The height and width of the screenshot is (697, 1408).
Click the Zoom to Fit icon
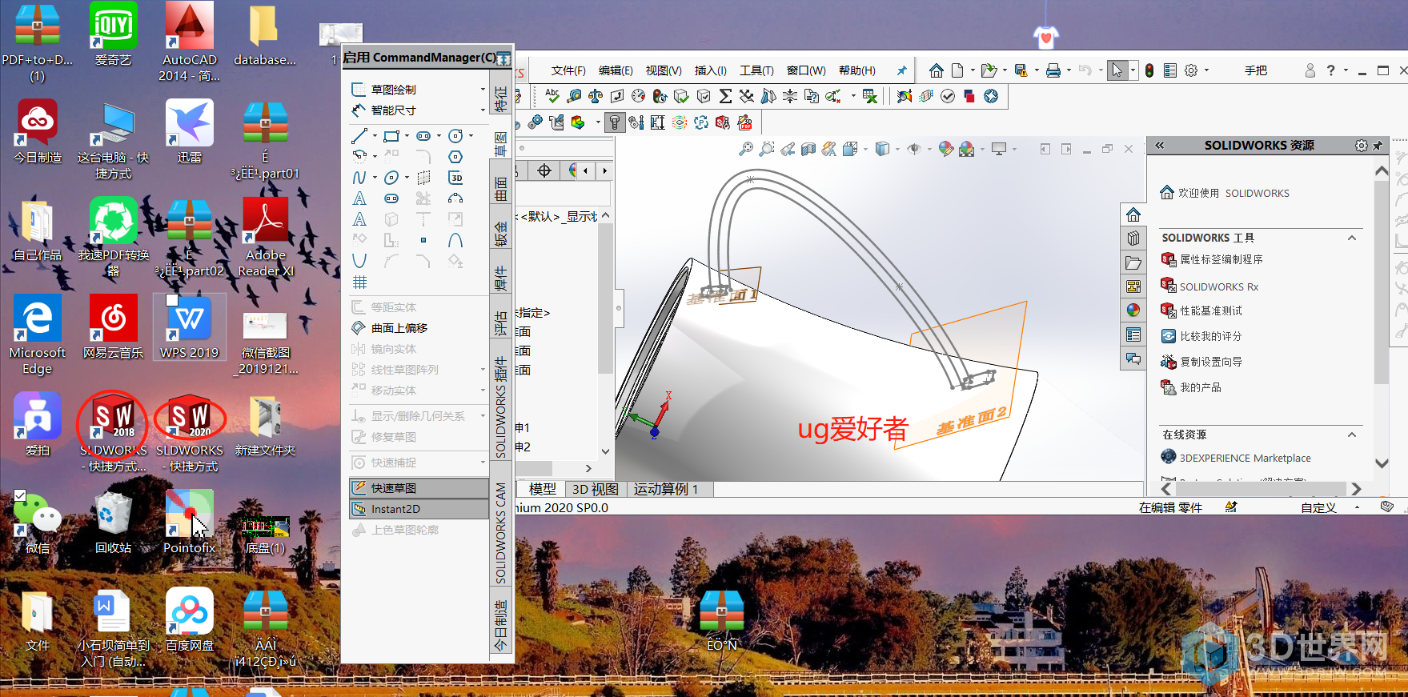(x=745, y=149)
